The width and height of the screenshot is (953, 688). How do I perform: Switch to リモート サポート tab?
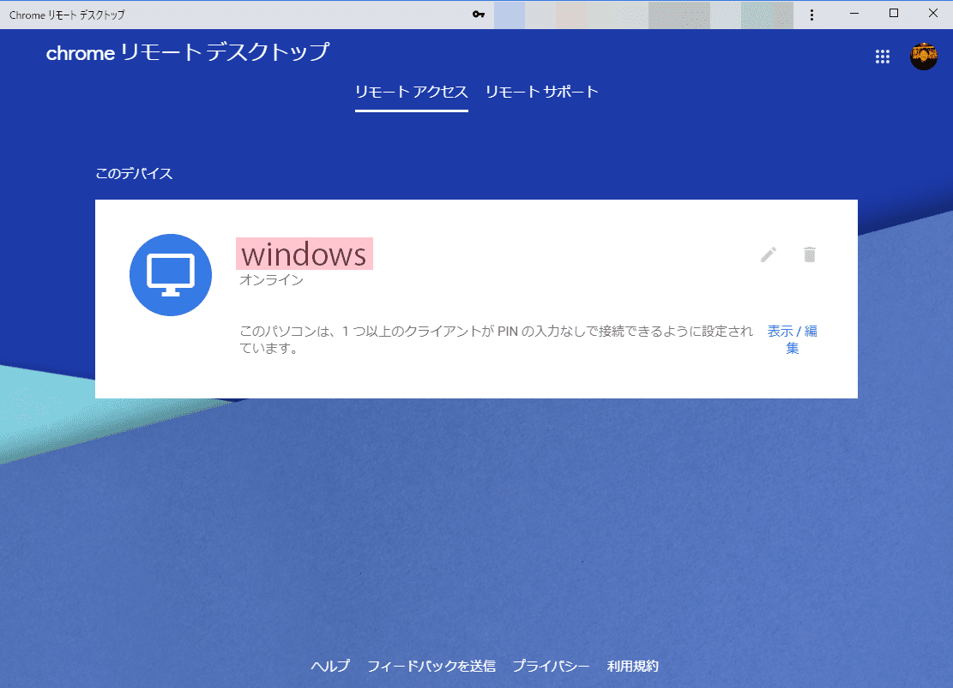[x=541, y=93]
